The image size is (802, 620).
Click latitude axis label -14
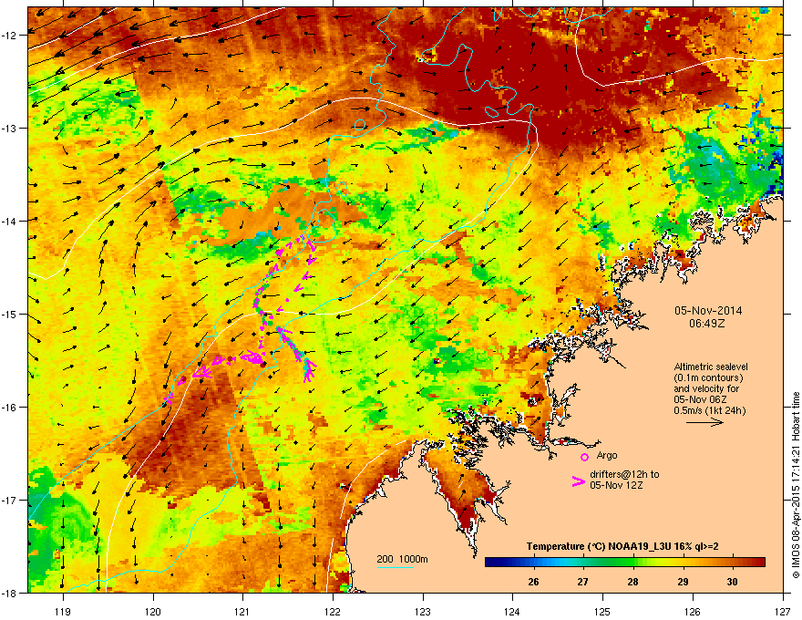(x=9, y=222)
